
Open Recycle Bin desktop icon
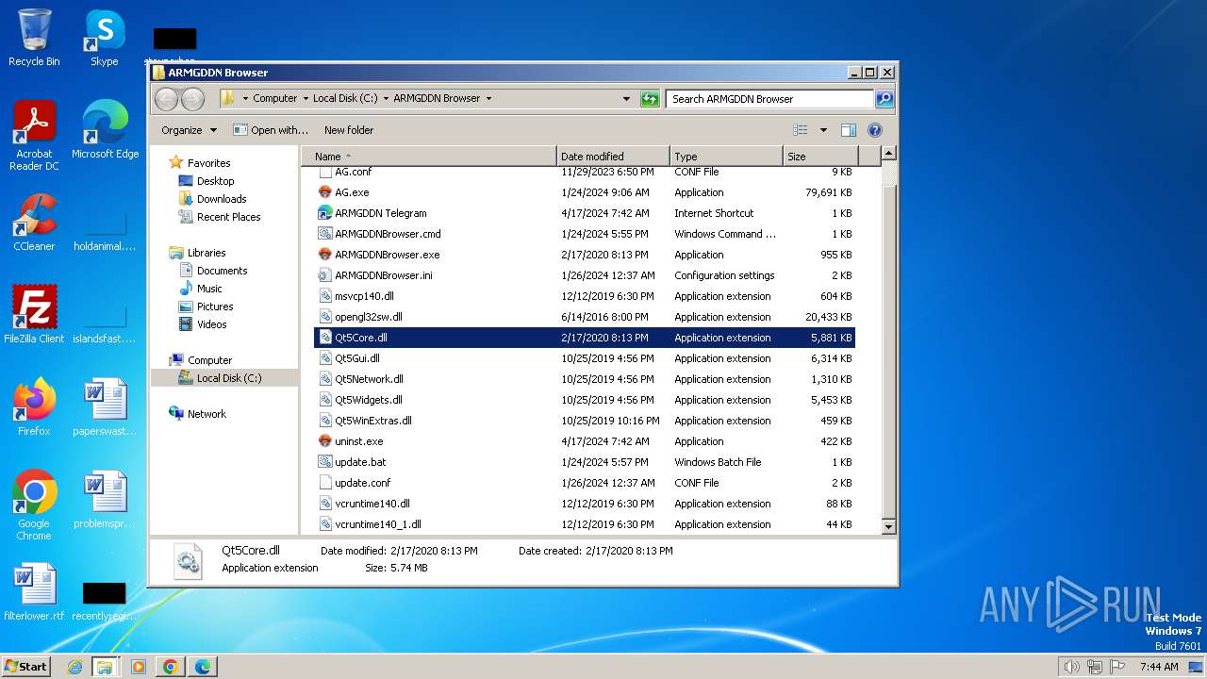tap(34, 38)
